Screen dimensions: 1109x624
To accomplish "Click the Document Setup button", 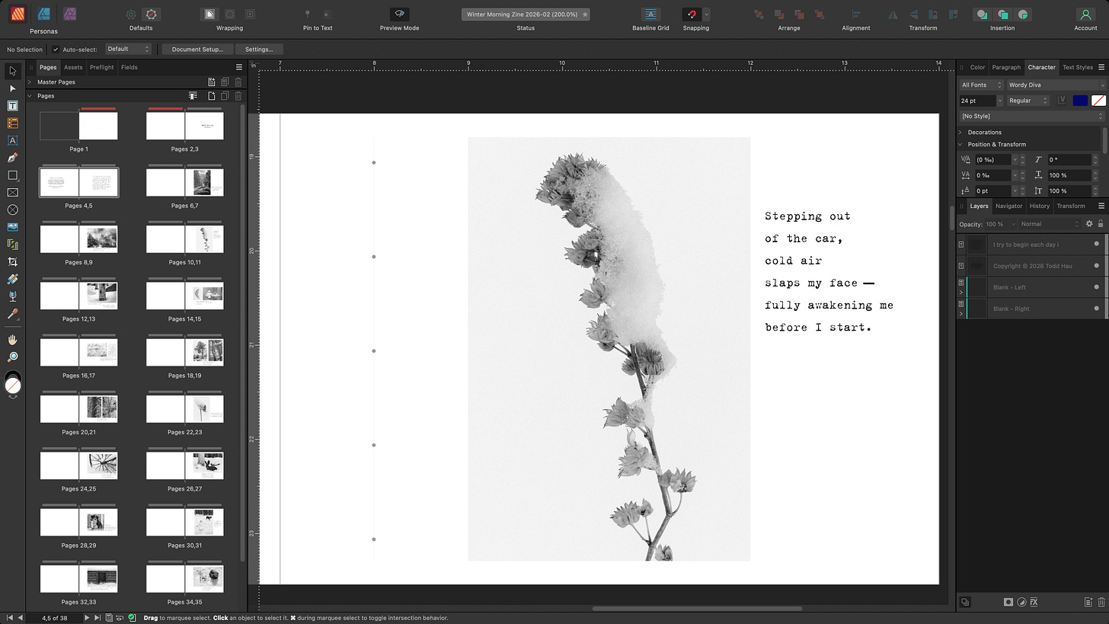I will (197, 50).
